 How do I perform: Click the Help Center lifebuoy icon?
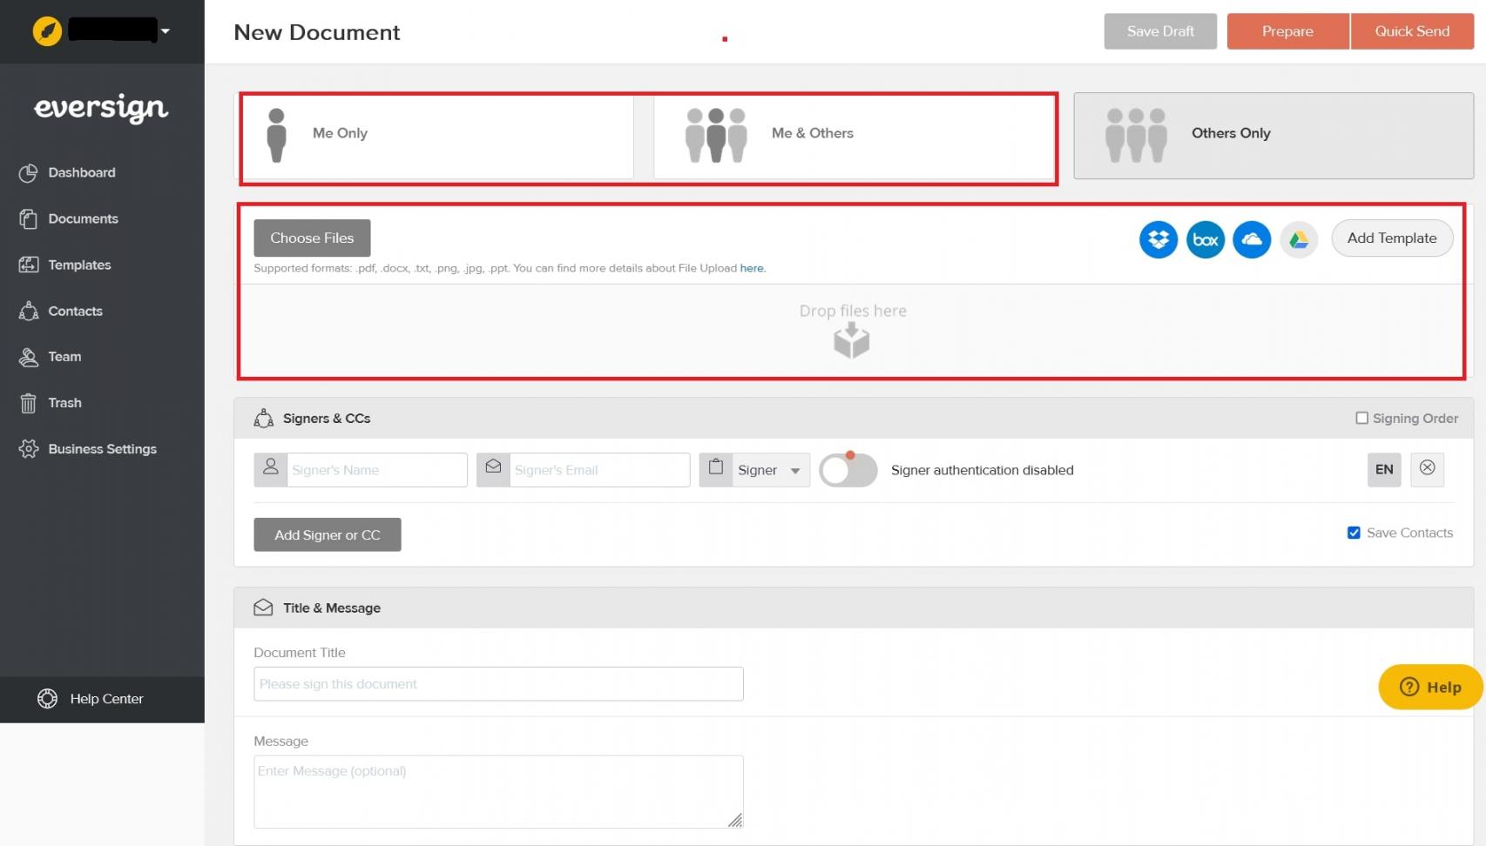[47, 699]
